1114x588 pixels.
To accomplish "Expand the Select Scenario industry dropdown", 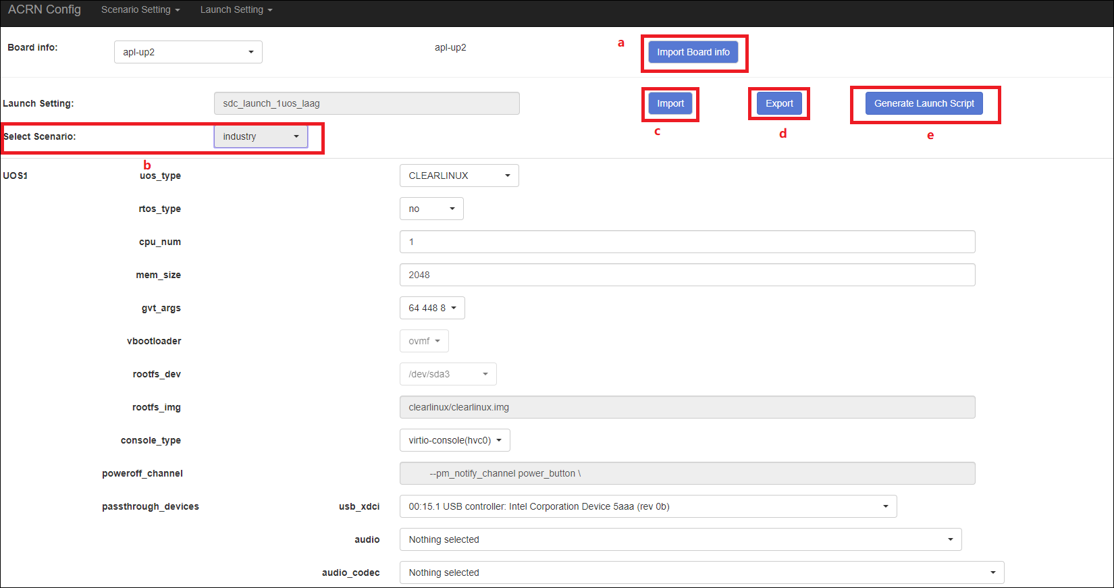I will [261, 136].
